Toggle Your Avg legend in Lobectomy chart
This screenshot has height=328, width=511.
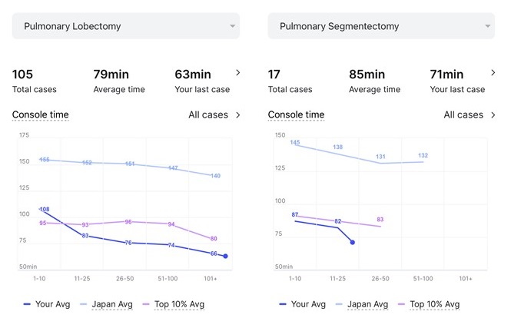point(48,304)
